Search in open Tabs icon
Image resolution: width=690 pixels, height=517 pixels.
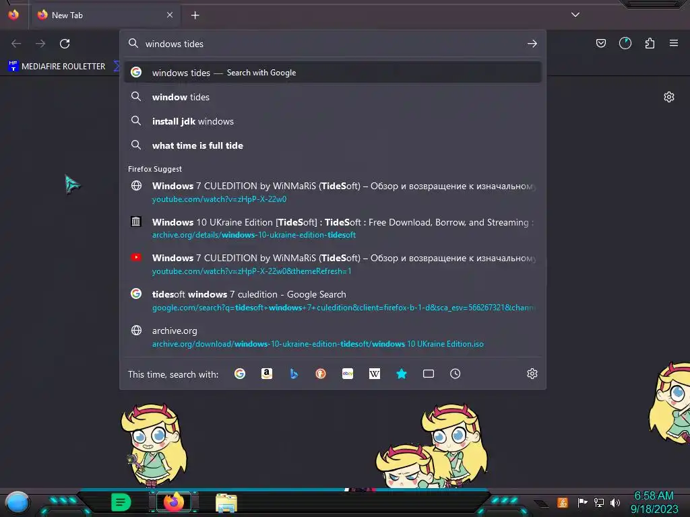pyautogui.click(x=429, y=374)
